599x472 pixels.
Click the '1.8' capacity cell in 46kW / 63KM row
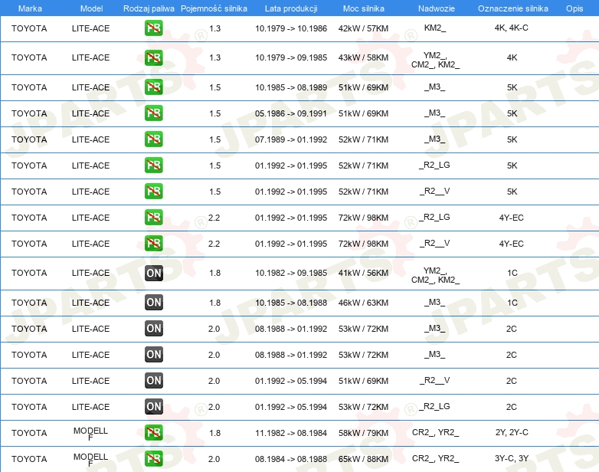coord(214,303)
